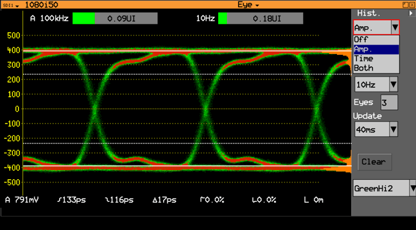Click the 100kHz jitter meter bar
416x230 pixels.
(115, 18)
